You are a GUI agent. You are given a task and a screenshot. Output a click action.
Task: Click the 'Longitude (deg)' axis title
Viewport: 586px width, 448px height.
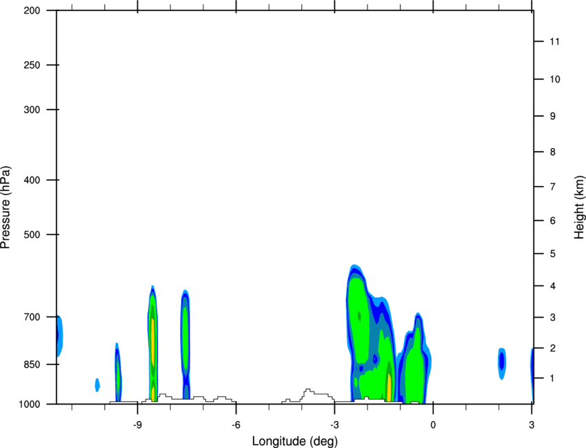click(x=295, y=441)
